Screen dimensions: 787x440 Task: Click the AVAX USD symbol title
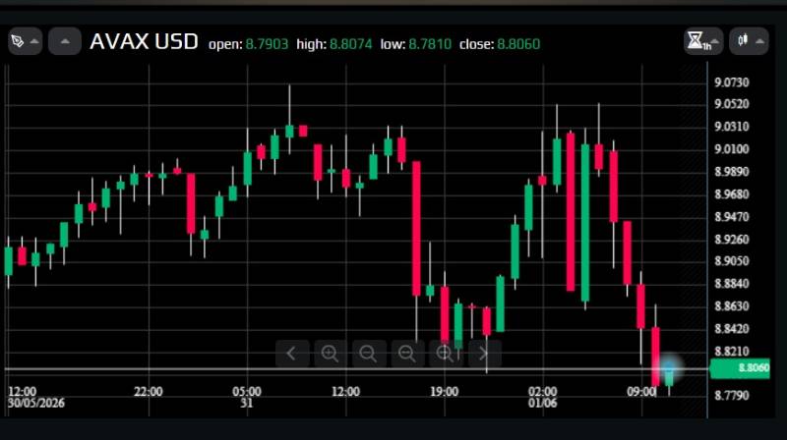coord(144,41)
